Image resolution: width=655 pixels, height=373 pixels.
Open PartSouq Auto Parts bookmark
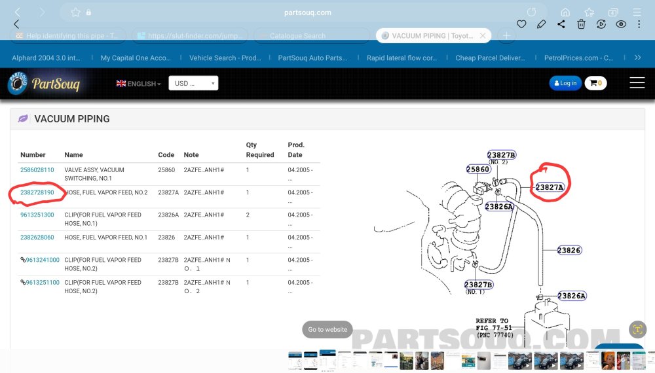coord(312,58)
